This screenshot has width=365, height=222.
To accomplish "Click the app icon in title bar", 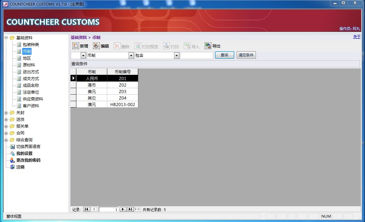I will pyautogui.click(x=6, y=4).
